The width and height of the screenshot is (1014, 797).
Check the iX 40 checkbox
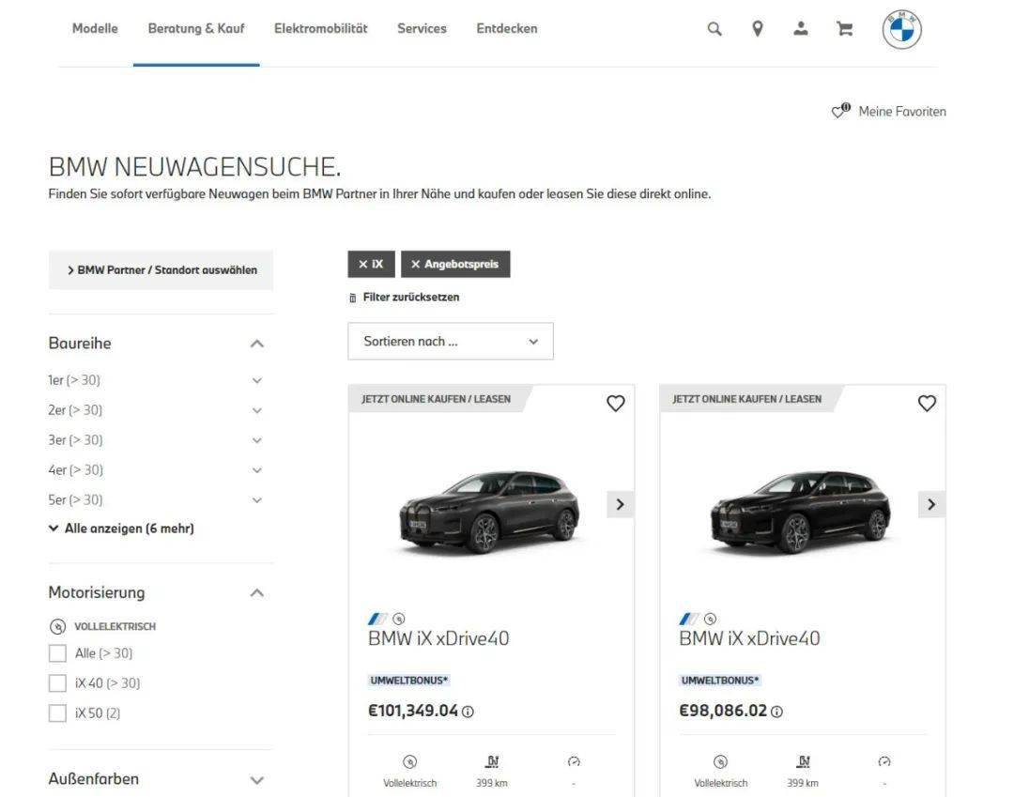57,683
